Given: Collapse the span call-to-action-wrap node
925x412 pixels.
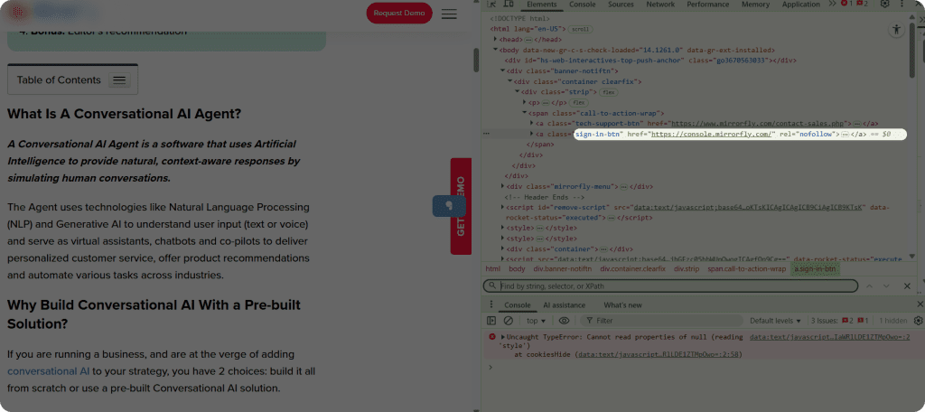Looking at the screenshot, I should click(x=525, y=113).
